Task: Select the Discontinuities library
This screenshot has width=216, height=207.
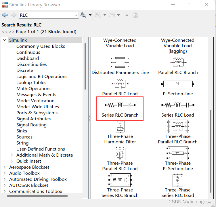Action: coord(32,64)
